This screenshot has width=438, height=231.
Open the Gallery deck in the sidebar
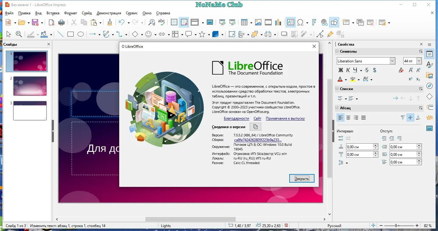coord(429,75)
